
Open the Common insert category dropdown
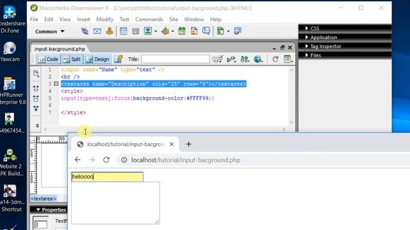pyautogui.click(x=50, y=31)
